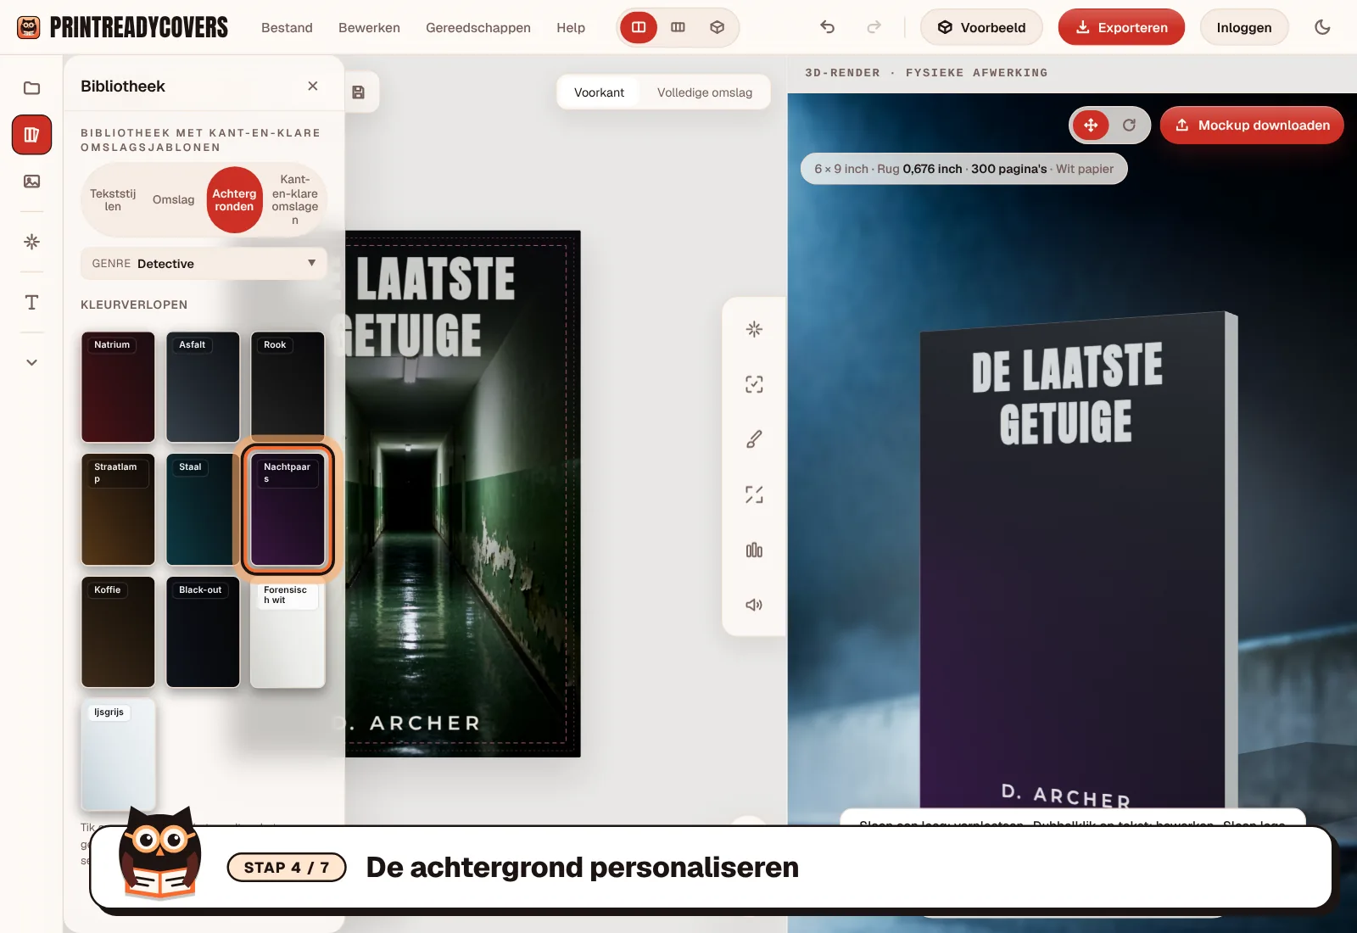
Task: Toggle 3D cube view button
Action: click(x=717, y=27)
